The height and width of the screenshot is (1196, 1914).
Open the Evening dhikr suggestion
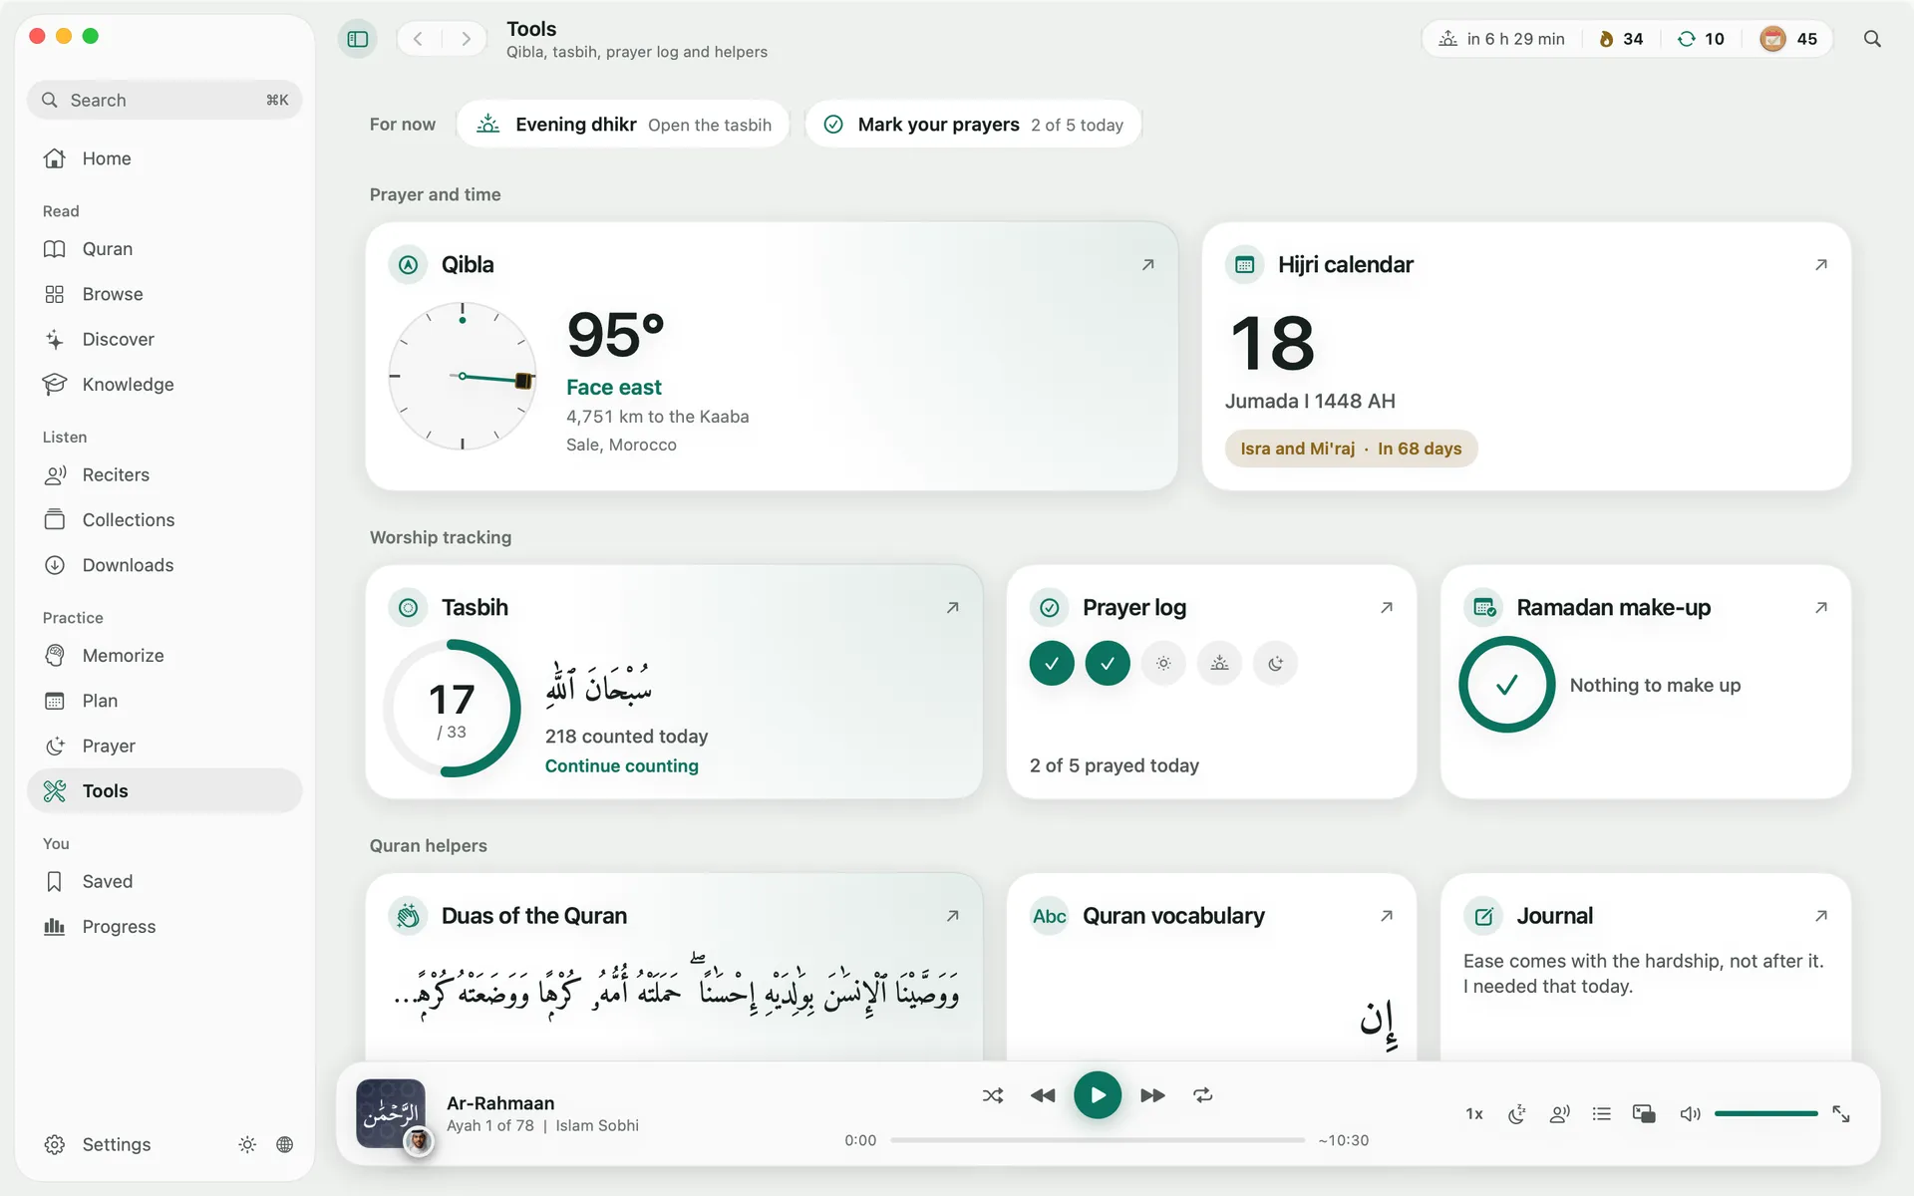623,125
